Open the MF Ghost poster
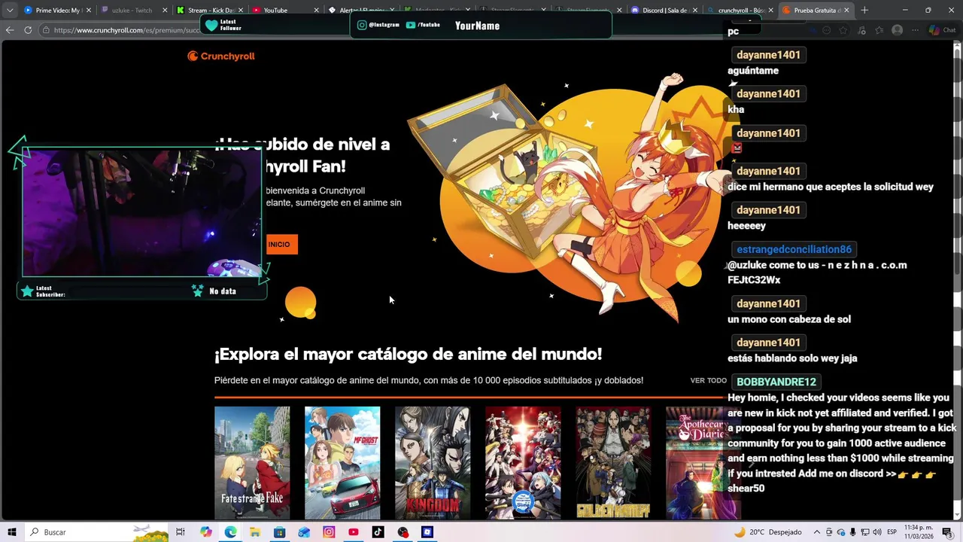The width and height of the screenshot is (963, 542). 342,462
